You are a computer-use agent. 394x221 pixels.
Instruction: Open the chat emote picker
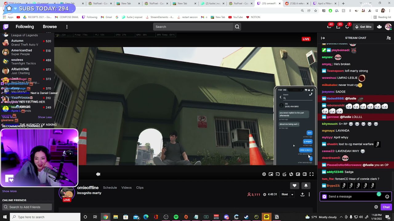(x=387, y=197)
